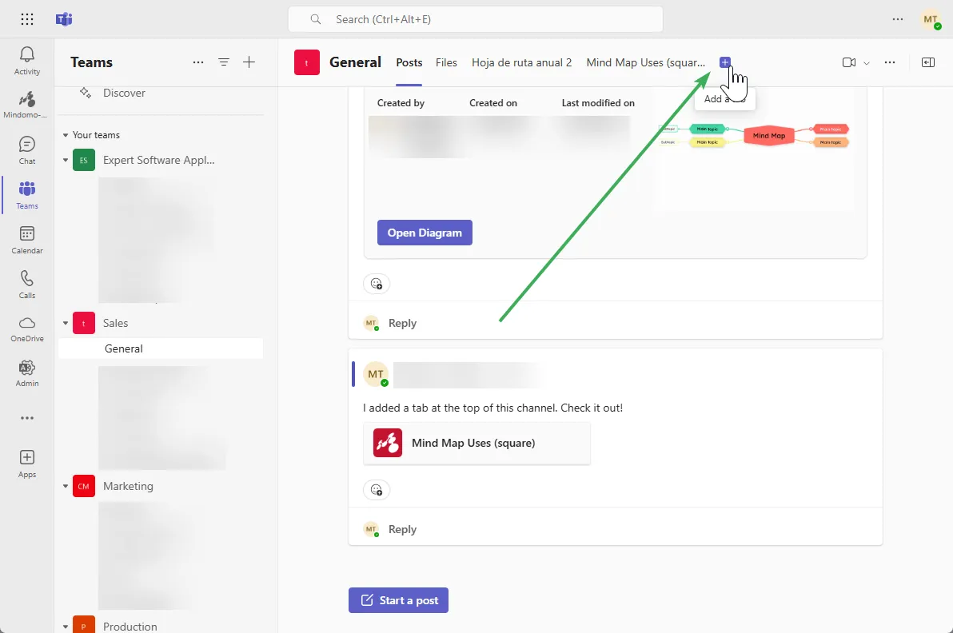The height and width of the screenshot is (633, 953).
Task: Open the Mind Map Uses (squar... tab
Action: coord(645,62)
